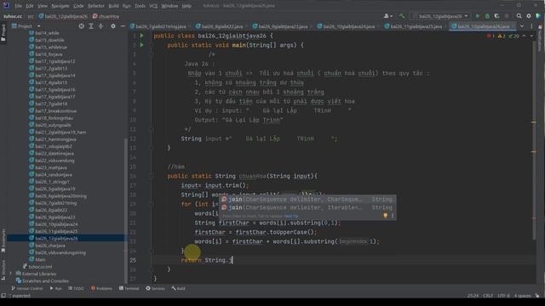Click editor vertical scrollbar

pyautogui.click(x=534, y=139)
